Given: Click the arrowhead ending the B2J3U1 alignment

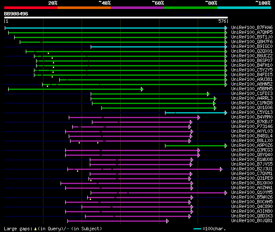Looking at the screenshot, I should (x=221, y=169).
